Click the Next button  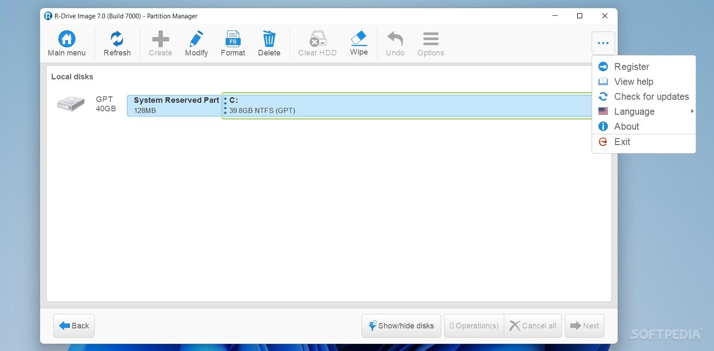584,326
